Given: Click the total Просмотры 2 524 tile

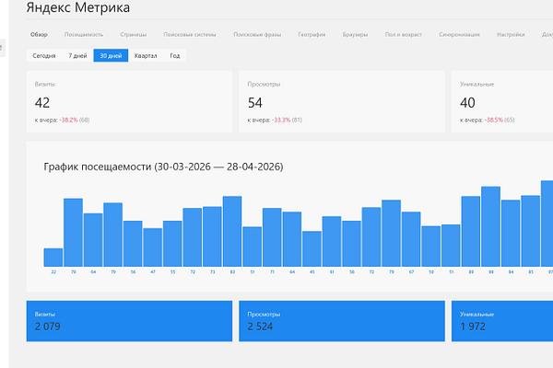Looking at the screenshot, I should (342, 321).
